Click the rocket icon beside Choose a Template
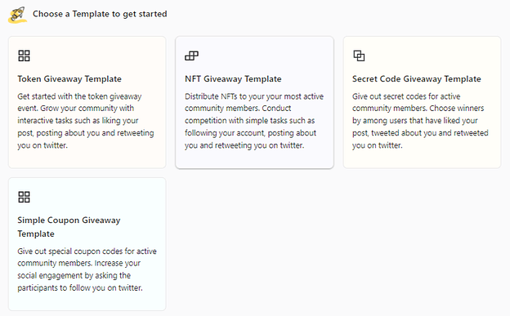 click(x=17, y=15)
